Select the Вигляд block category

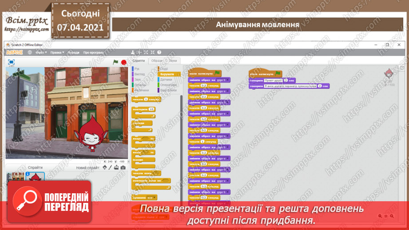click(x=139, y=74)
